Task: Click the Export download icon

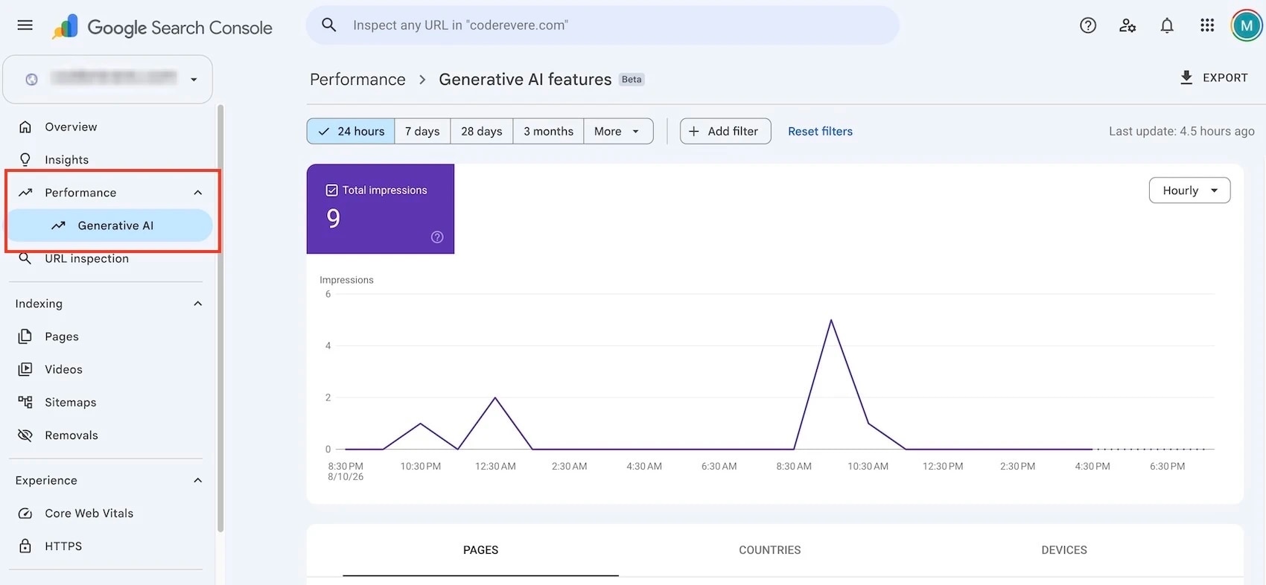Action: 1186,77
